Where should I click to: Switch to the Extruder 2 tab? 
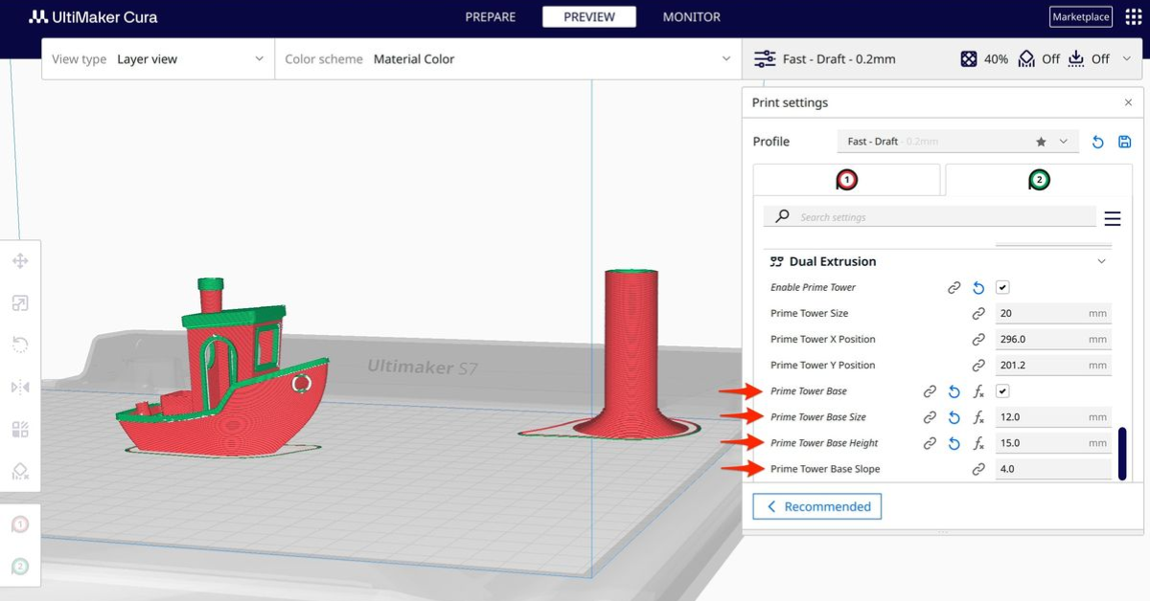click(x=1038, y=179)
